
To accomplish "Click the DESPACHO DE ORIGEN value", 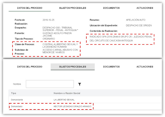I will tap(139, 26).
